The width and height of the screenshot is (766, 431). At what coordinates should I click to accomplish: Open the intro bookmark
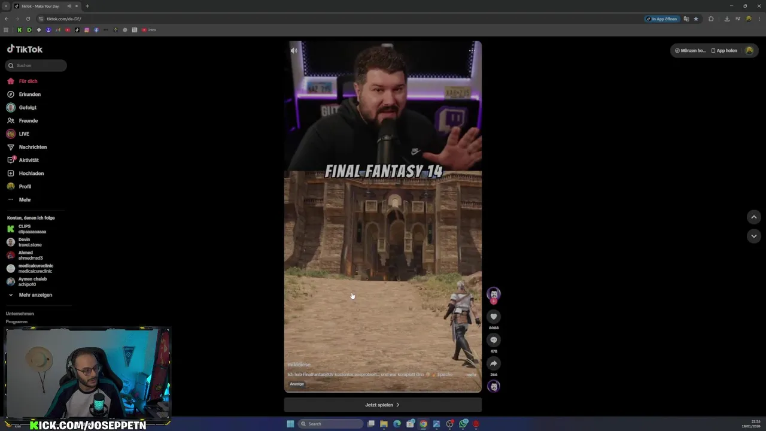click(149, 30)
